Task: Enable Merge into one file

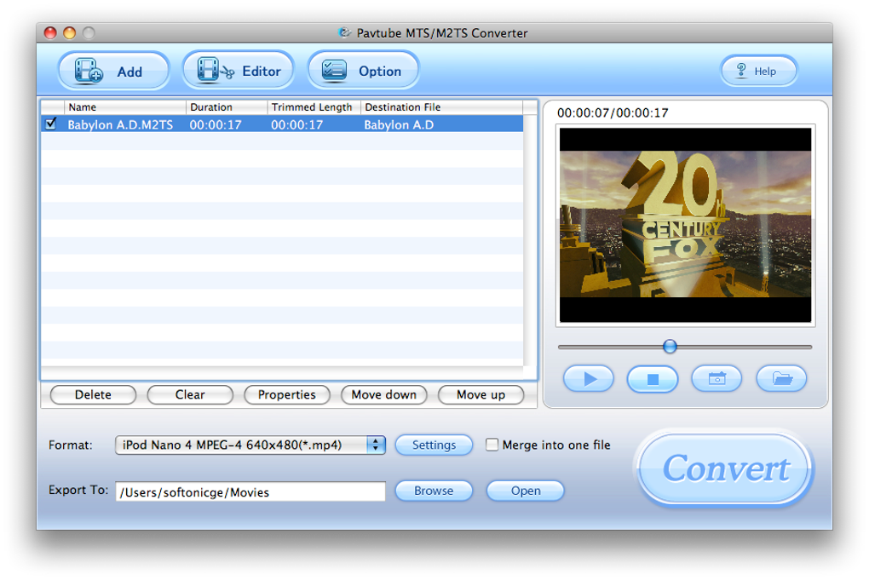Action: click(x=492, y=445)
